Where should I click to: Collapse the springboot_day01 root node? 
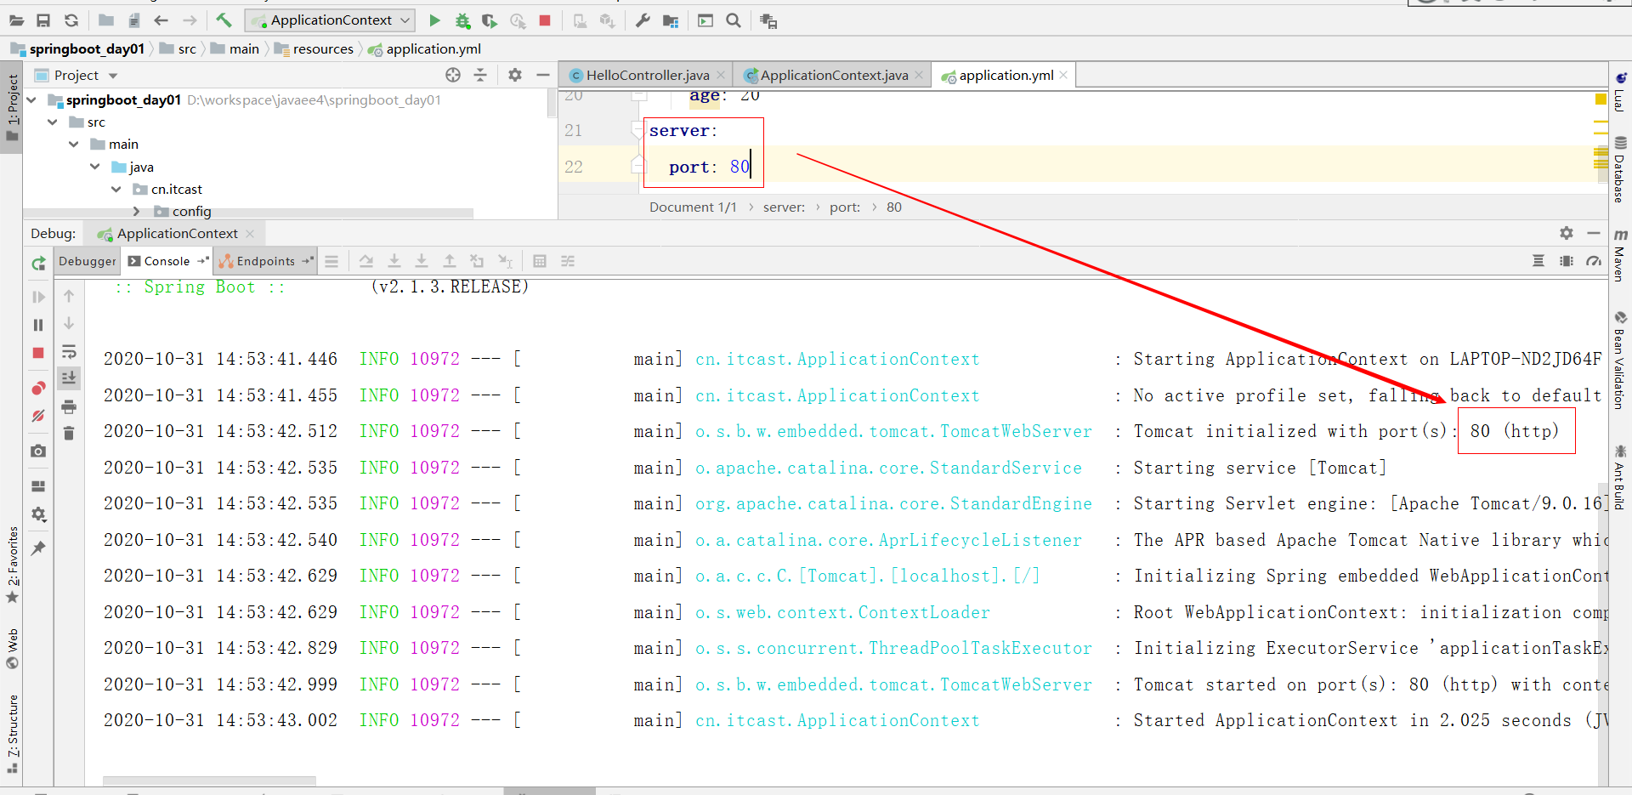pos(31,100)
